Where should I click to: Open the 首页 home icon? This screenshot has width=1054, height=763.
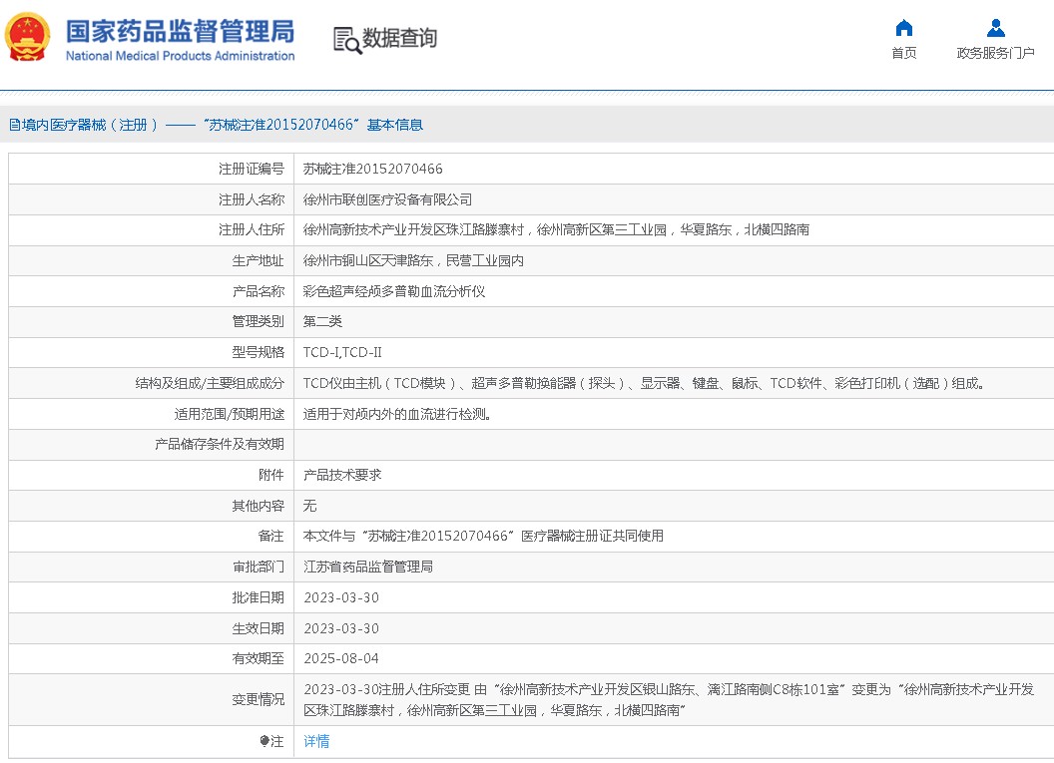(x=903, y=28)
